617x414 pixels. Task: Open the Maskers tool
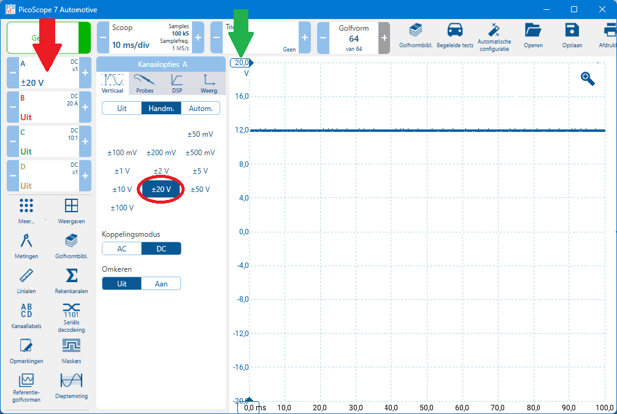(x=71, y=349)
